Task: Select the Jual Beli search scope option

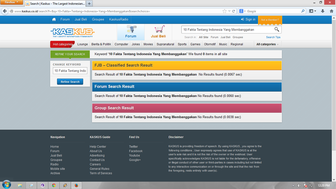Action: [x=225, y=37]
